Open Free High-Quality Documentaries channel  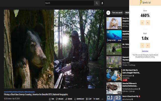click(130, 89)
